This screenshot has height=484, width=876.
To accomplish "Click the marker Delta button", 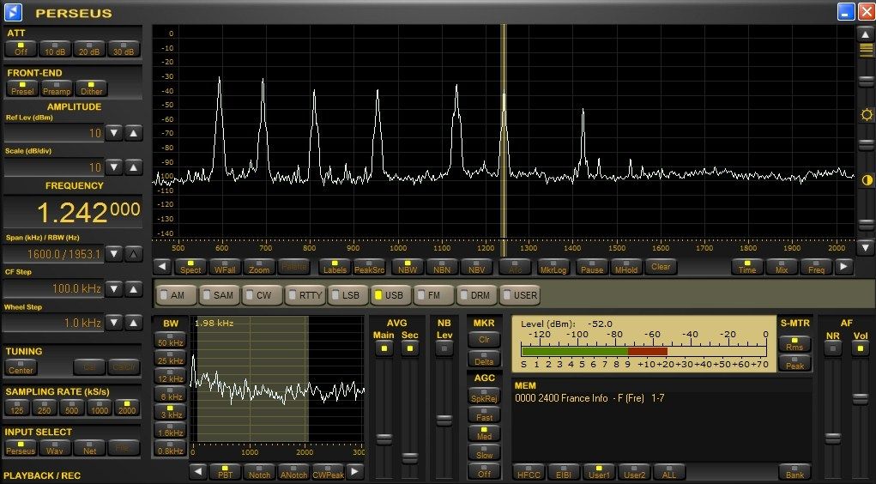I will (x=485, y=359).
